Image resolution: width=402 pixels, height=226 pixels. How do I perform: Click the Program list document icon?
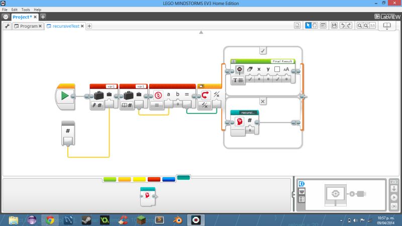[297, 26]
